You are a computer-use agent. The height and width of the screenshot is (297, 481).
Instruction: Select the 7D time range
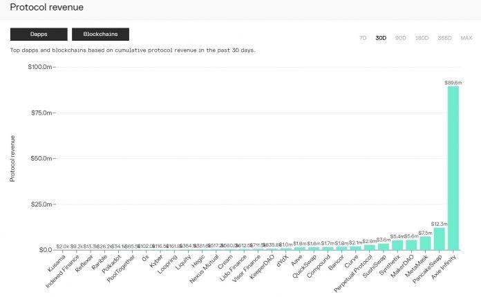click(x=363, y=37)
